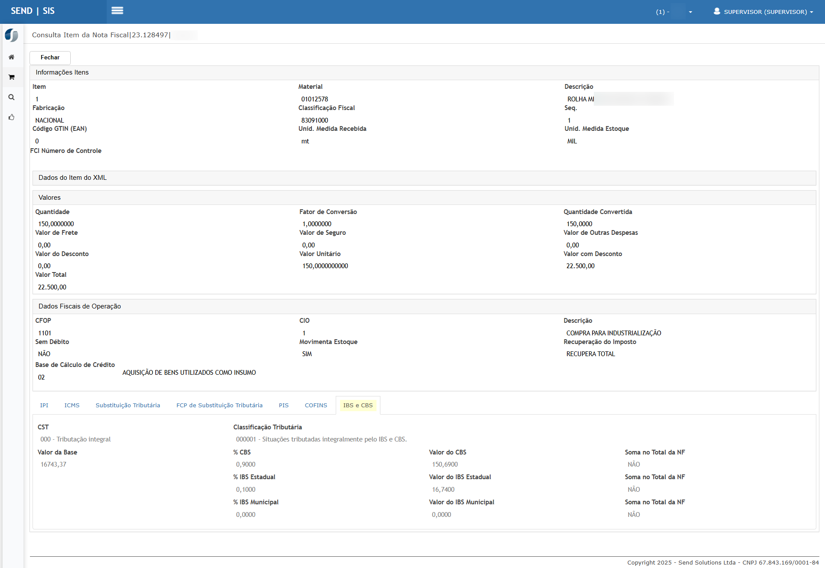Screen dimensions: 825x568
Task: Switch to the IPI tab
Action: (44, 406)
